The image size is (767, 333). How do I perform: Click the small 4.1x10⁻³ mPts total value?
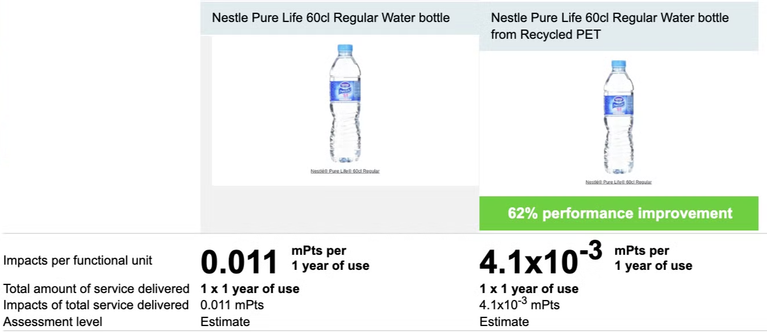point(519,305)
